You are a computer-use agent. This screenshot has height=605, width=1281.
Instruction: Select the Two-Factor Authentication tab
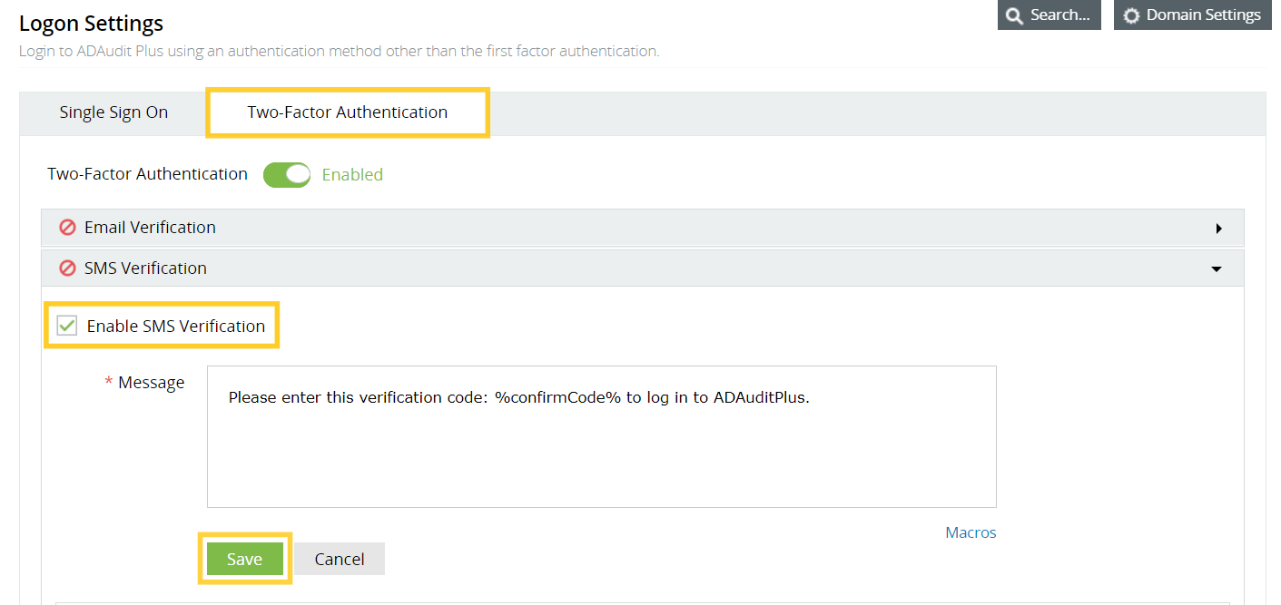click(x=347, y=112)
